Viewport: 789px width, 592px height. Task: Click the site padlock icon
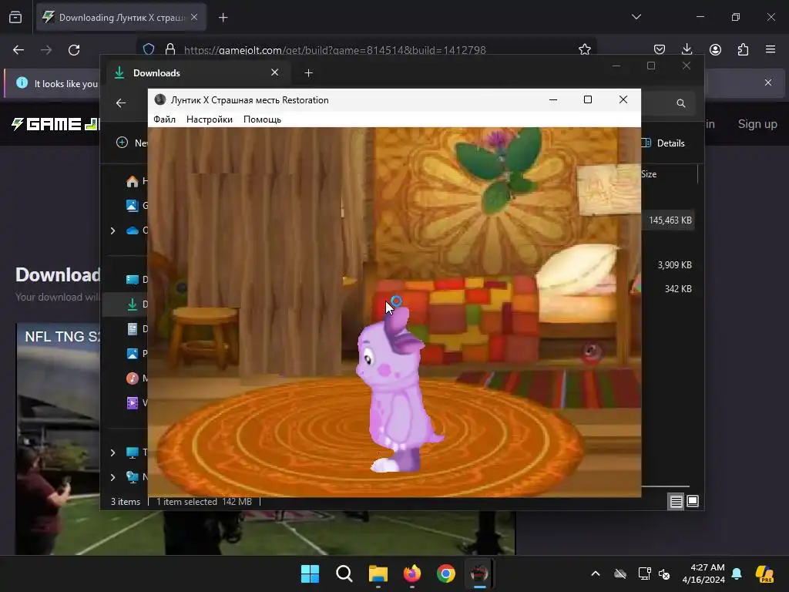point(170,49)
